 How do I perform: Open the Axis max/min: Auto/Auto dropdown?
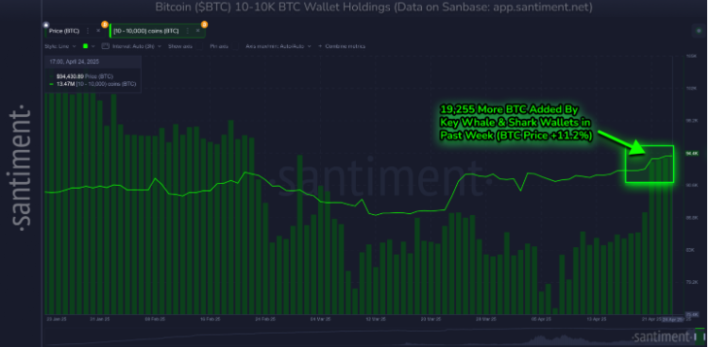point(279,46)
